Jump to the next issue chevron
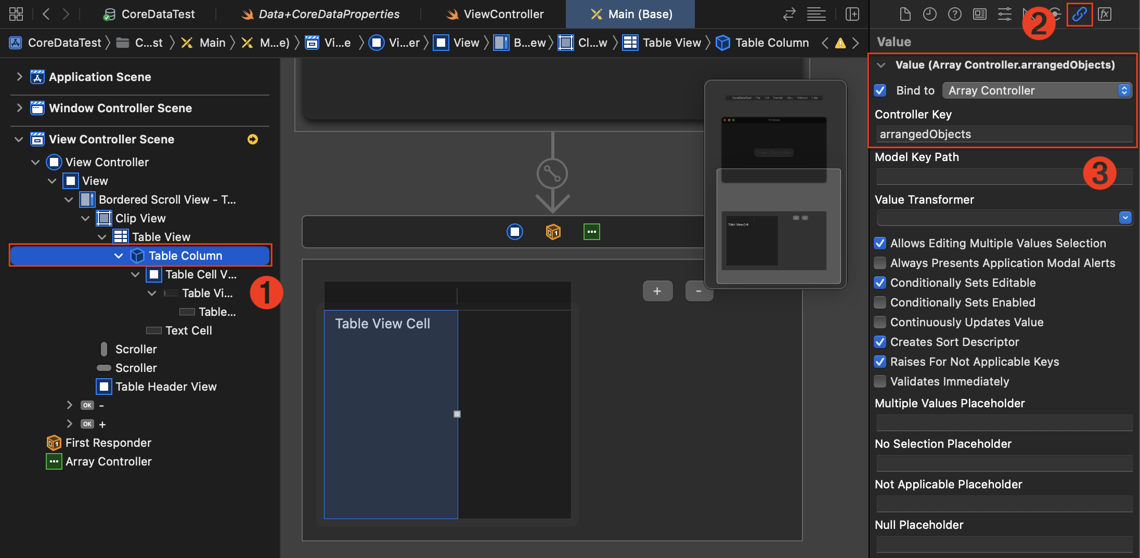This screenshot has height=558, width=1140. (x=856, y=43)
